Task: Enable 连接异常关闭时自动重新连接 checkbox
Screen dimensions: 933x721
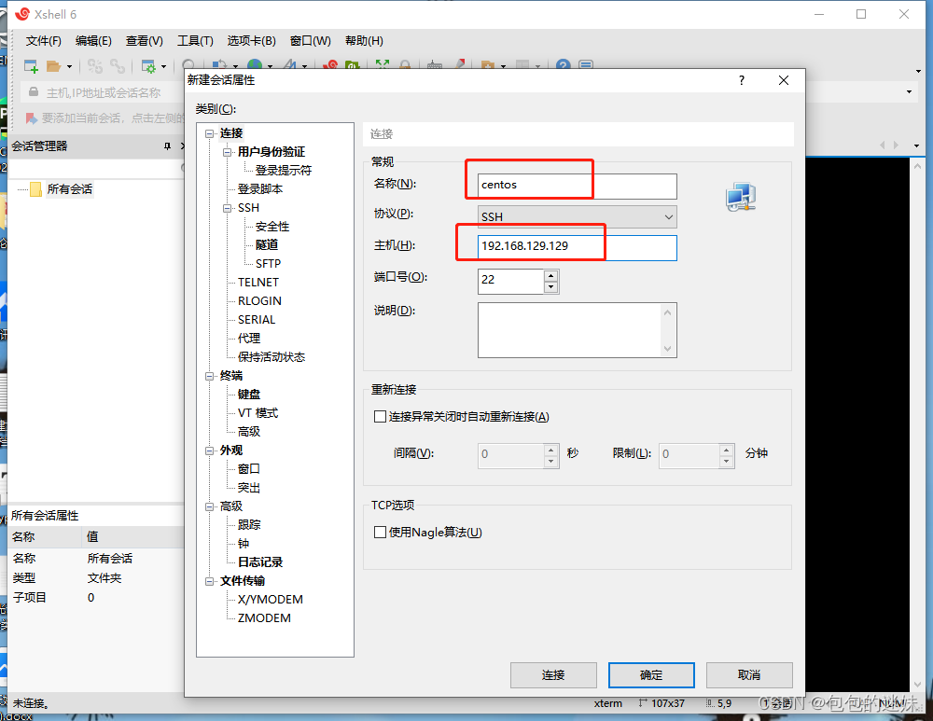Action: click(380, 416)
